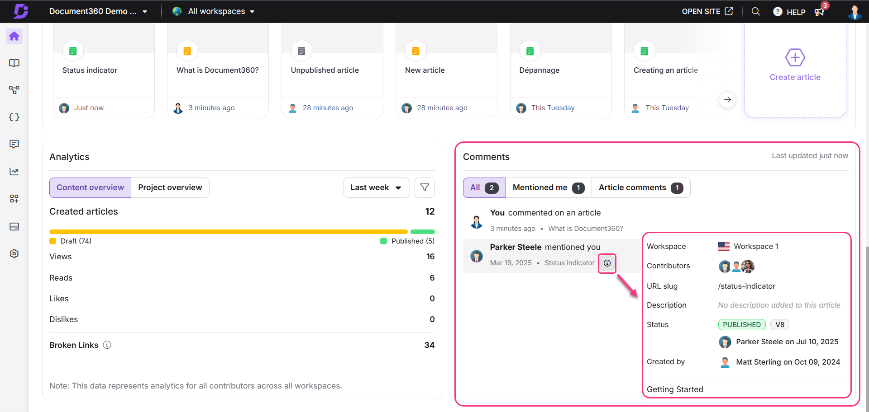Click the Document360 logo icon
869x412 pixels.
(20, 11)
